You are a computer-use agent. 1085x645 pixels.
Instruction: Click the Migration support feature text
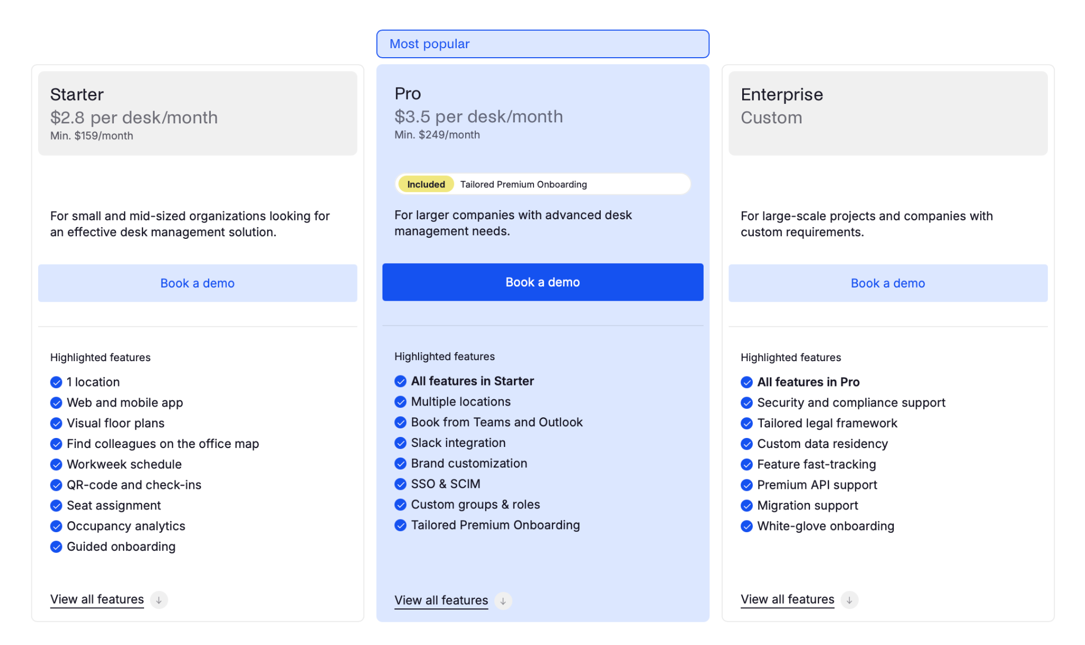click(807, 506)
